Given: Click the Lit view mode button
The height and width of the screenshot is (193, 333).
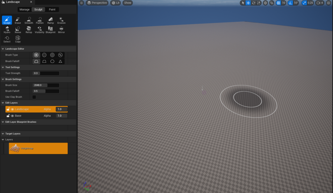Looking at the screenshot, I should [x=115, y=3].
